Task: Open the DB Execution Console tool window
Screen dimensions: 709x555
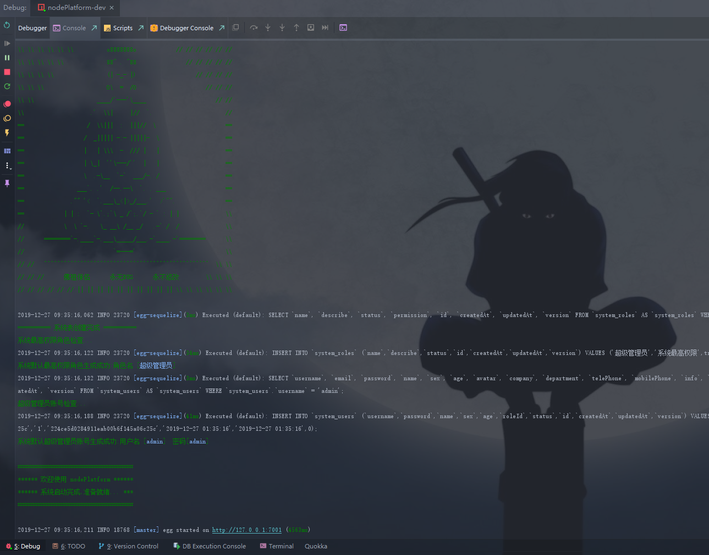Action: click(210, 546)
